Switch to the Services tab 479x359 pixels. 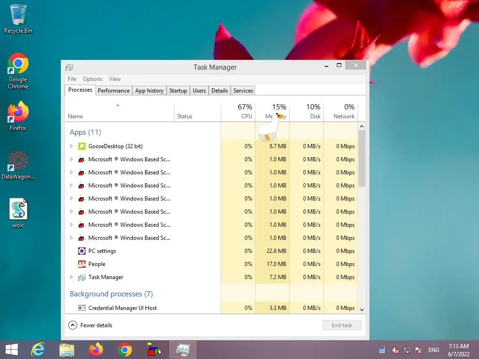(243, 91)
